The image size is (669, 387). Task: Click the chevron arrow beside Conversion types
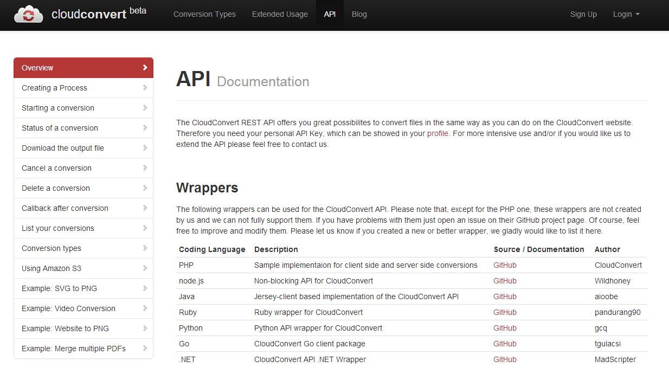145,248
